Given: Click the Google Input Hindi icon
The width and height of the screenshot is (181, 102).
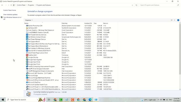Looking at the screenshot, I should (x=27, y=62).
